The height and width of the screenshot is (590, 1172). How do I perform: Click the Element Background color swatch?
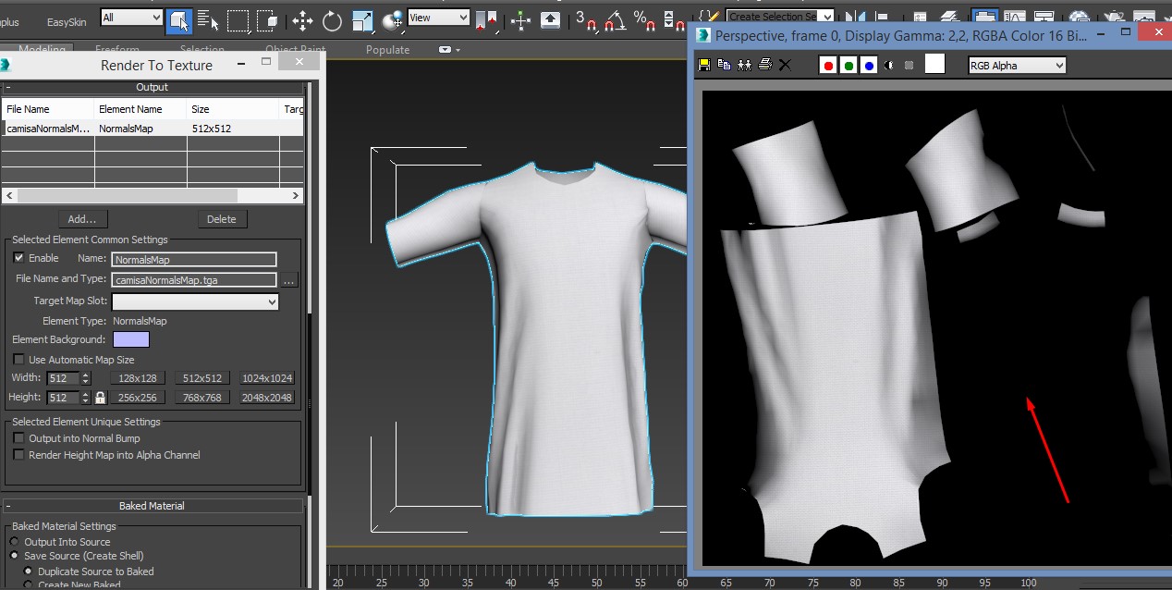pyautogui.click(x=131, y=339)
